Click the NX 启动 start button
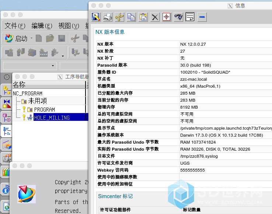 click(x=16, y=38)
